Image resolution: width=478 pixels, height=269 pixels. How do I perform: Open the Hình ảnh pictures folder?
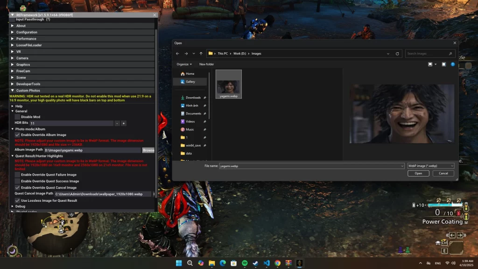192,106
